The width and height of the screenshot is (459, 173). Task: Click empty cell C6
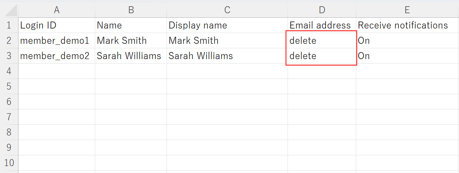(x=227, y=101)
